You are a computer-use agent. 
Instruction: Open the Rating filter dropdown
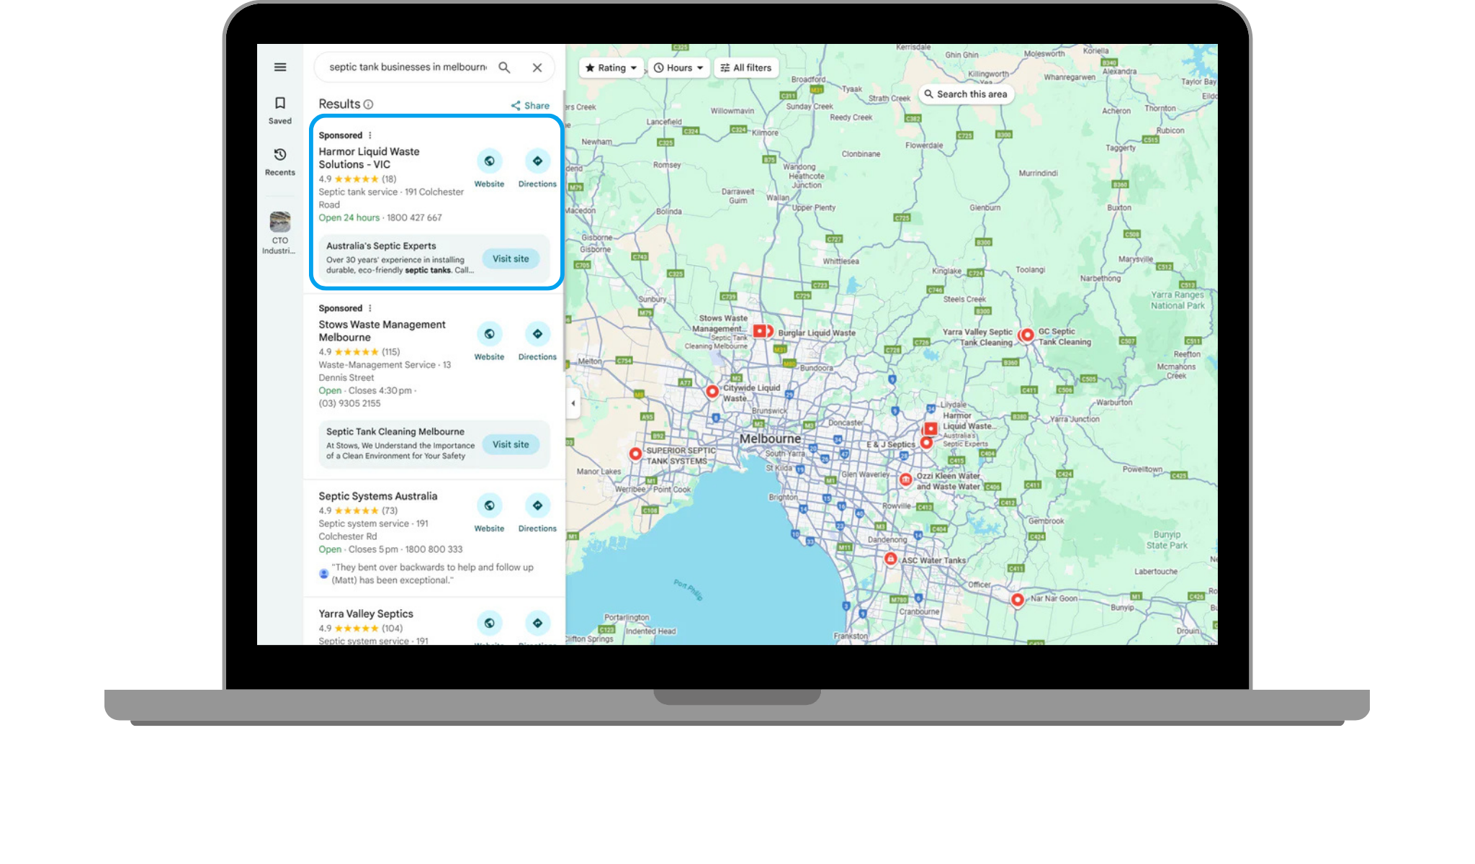pyautogui.click(x=610, y=67)
